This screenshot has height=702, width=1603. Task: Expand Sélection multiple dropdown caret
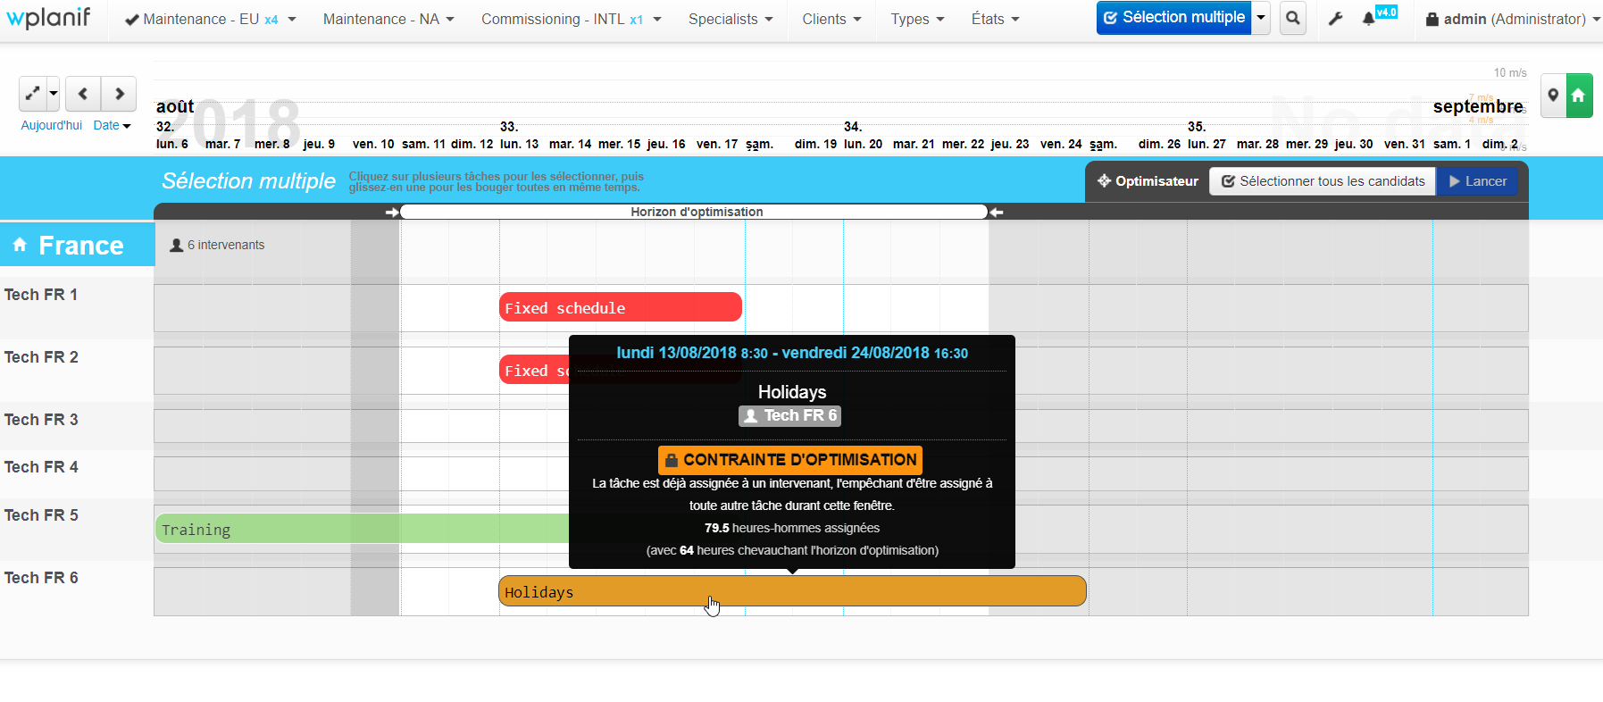1261,18
